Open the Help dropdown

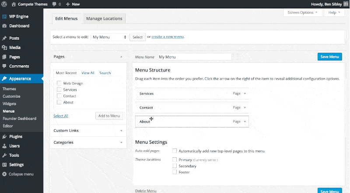[x=334, y=13]
